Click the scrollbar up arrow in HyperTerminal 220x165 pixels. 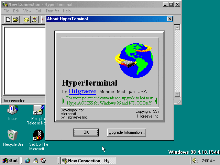coord(177,27)
